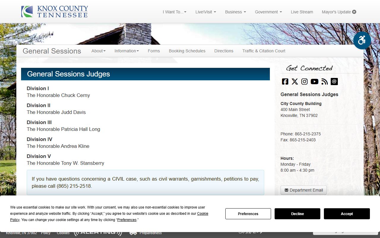The width and height of the screenshot is (380, 238).
Task: Click the General Sessions Judges page heading
Action: click(145, 74)
